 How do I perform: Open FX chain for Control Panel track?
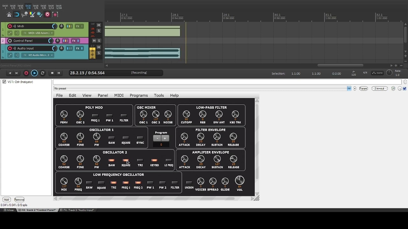[74, 41]
